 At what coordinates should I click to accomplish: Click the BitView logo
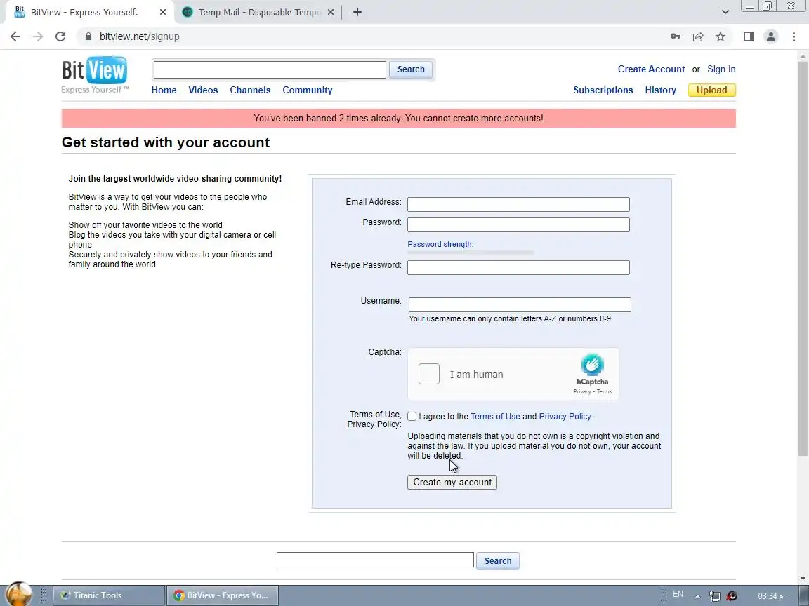(94, 75)
